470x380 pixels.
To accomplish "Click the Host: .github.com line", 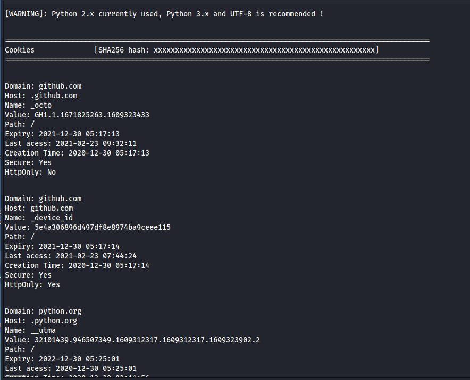I will 41,96.
